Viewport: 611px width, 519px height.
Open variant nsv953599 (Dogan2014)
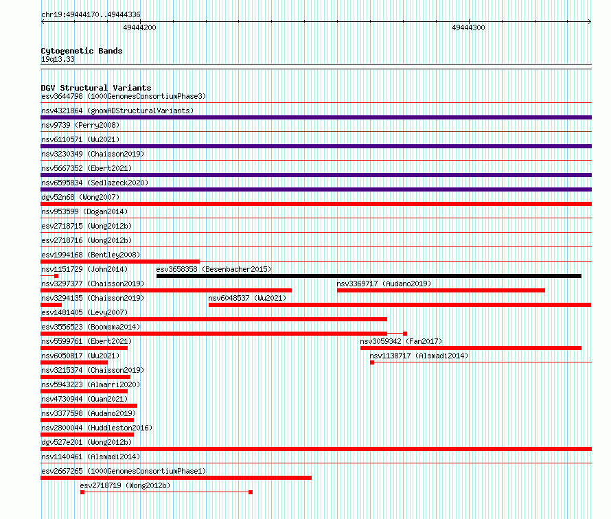tap(84, 211)
